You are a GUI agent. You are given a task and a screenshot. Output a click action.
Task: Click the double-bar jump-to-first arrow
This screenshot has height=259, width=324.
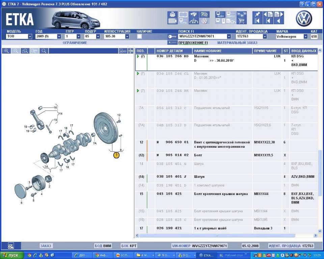(x=258, y=21)
